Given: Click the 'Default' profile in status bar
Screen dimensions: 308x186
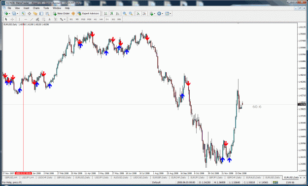Looking at the screenshot, I should coord(156,183).
